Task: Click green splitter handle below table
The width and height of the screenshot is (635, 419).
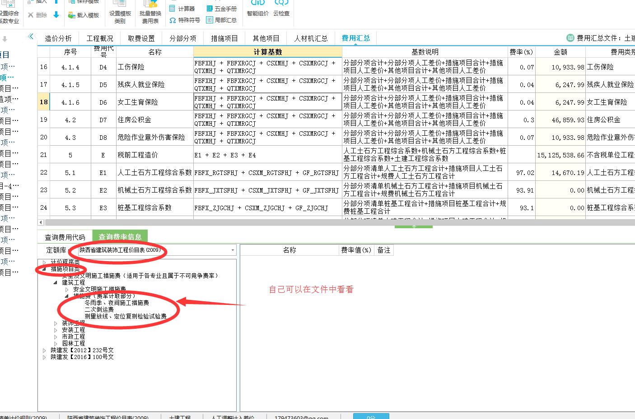Action: 414,226
